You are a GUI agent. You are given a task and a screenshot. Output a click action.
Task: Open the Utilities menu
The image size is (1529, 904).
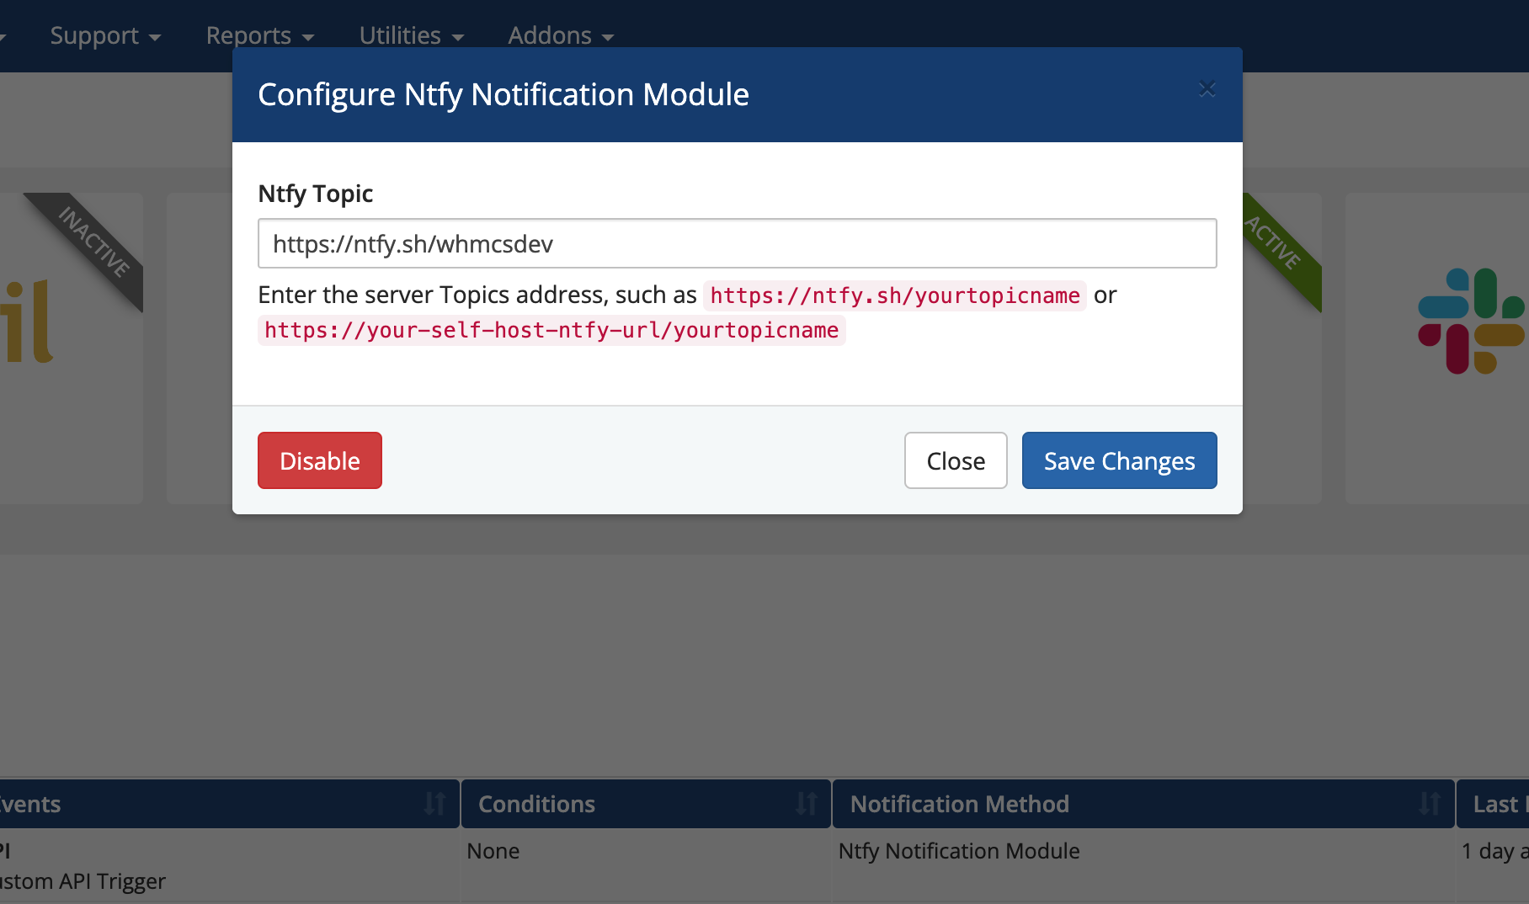(412, 35)
